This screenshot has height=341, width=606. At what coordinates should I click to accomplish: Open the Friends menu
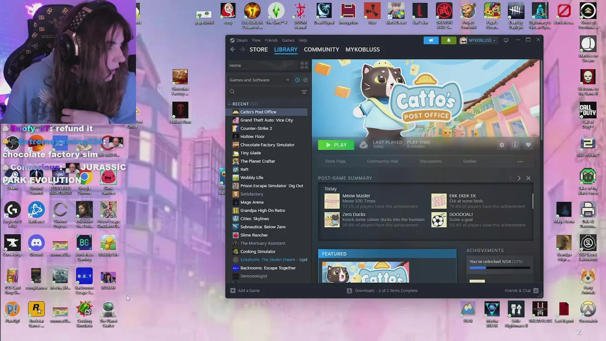tap(271, 40)
